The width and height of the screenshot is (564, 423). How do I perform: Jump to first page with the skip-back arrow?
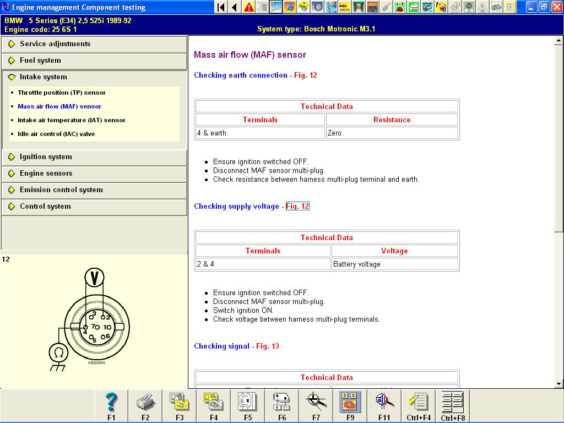pyautogui.click(x=221, y=7)
